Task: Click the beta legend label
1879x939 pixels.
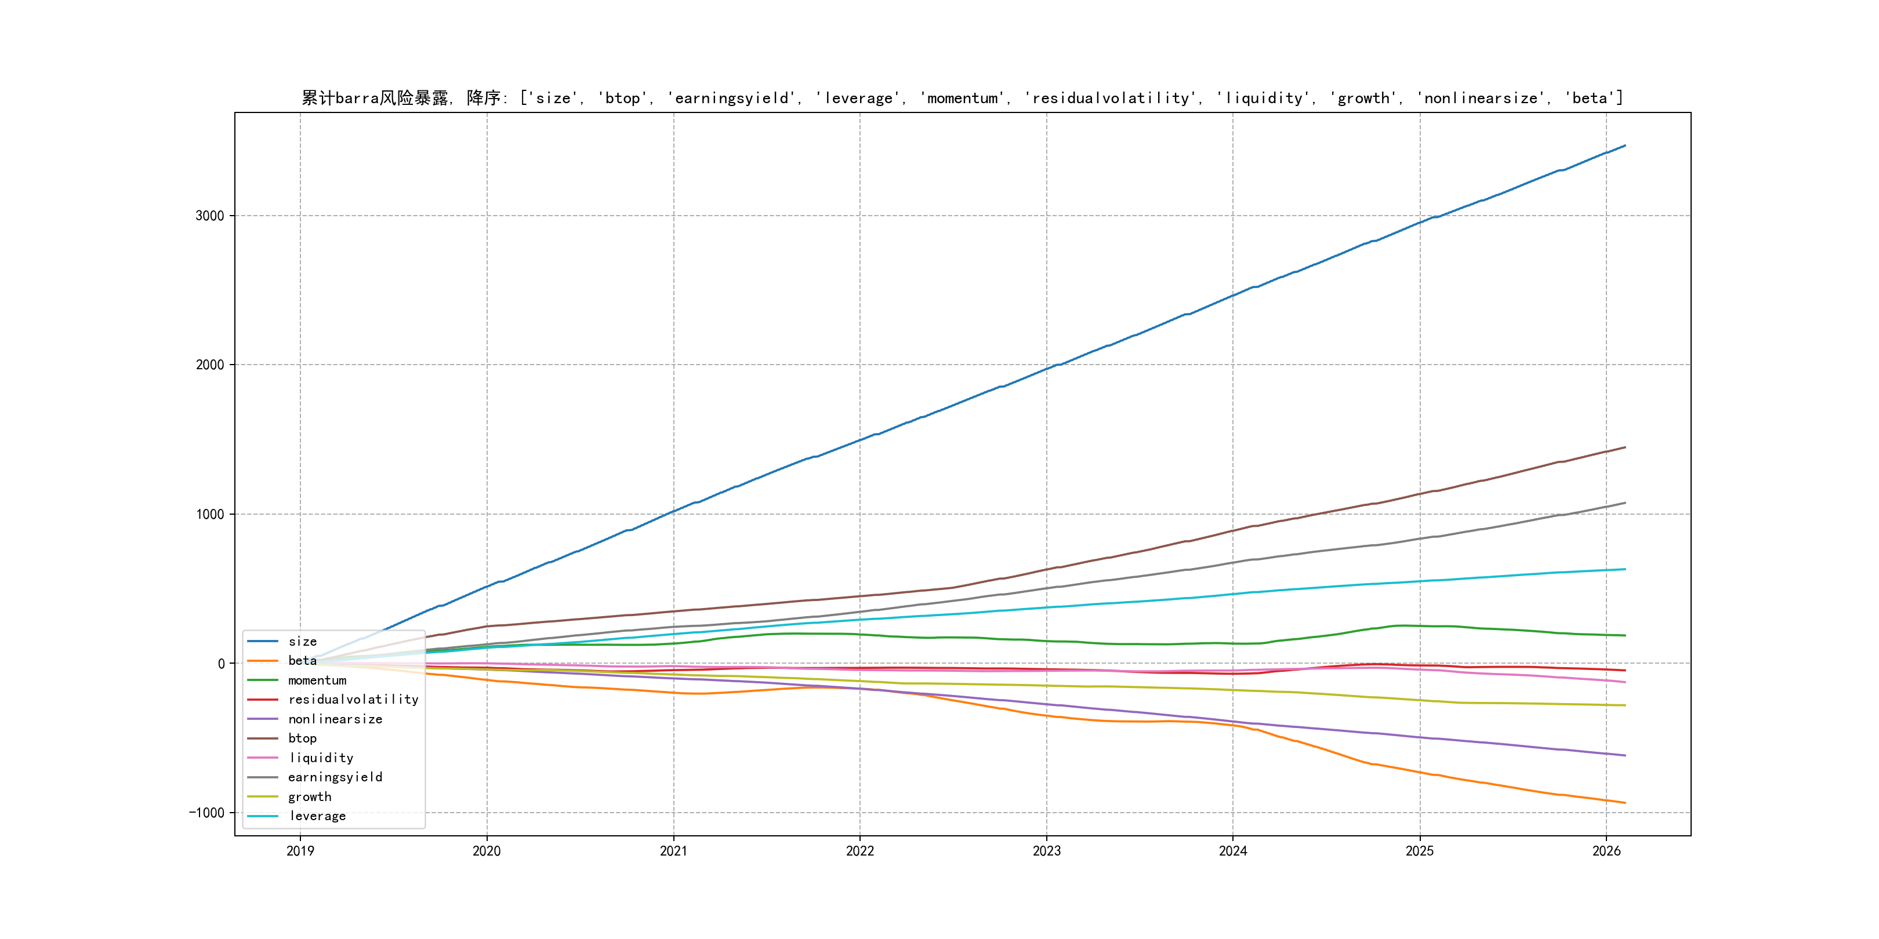Action: [x=302, y=661]
